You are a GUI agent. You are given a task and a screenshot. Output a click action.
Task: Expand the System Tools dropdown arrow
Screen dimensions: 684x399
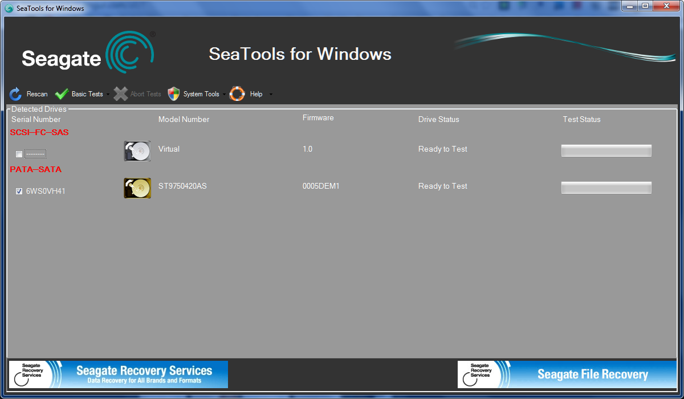click(x=224, y=95)
